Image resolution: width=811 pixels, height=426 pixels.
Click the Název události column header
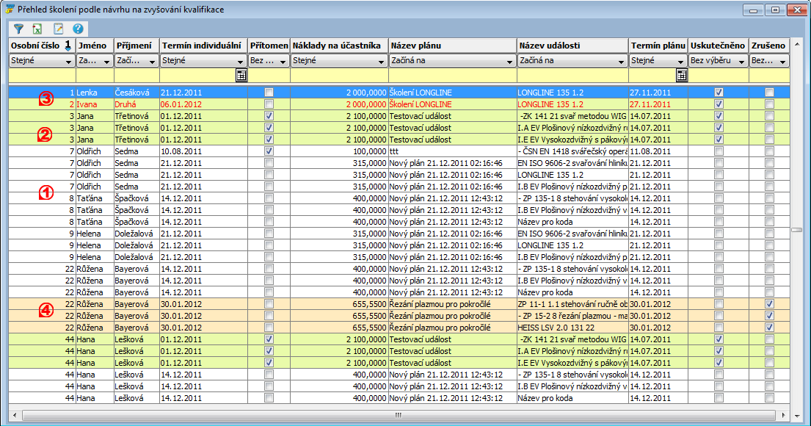click(572, 46)
